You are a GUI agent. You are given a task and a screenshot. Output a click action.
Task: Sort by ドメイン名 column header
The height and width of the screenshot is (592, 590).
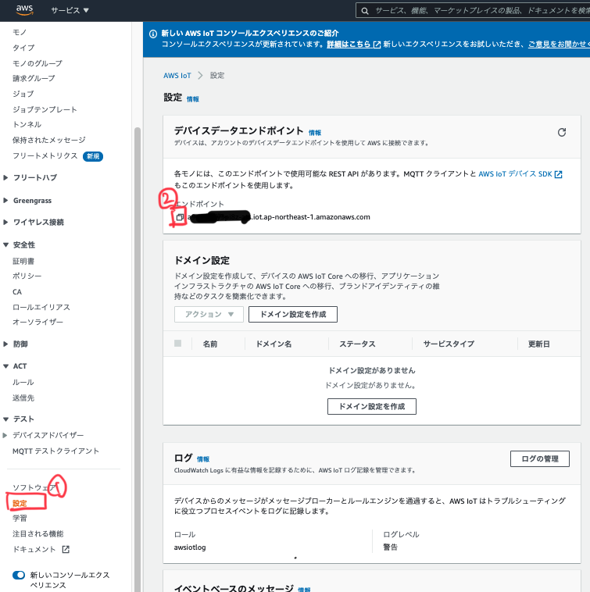click(x=274, y=344)
